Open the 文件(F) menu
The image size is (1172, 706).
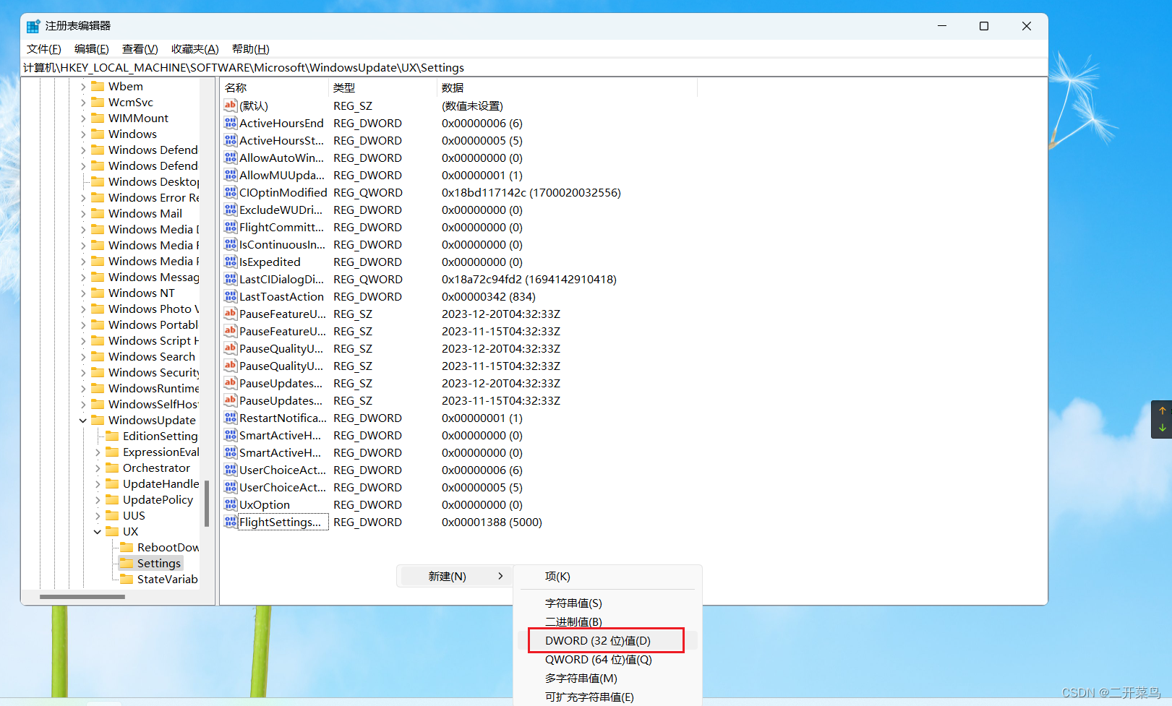pyautogui.click(x=44, y=48)
